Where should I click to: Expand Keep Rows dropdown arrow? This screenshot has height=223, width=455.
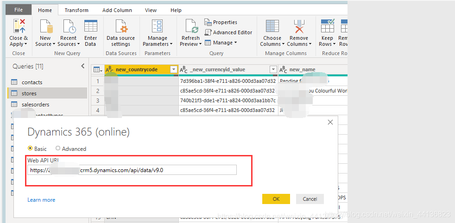(334, 44)
